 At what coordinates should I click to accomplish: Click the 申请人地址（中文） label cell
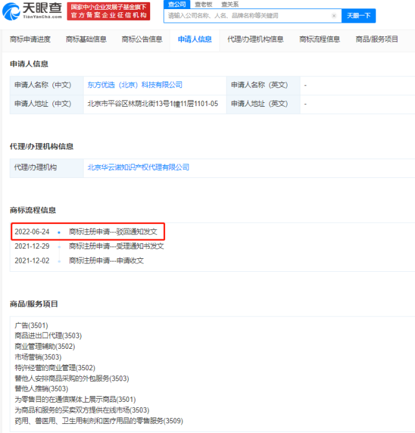click(x=47, y=104)
